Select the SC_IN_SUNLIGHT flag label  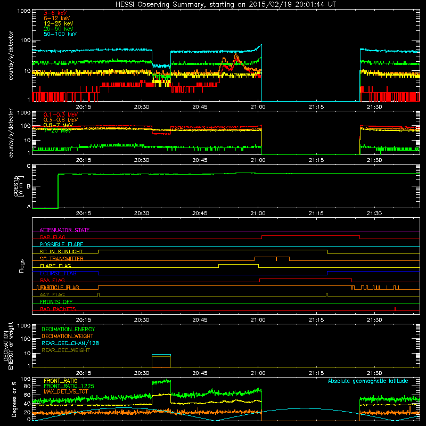coord(61,251)
